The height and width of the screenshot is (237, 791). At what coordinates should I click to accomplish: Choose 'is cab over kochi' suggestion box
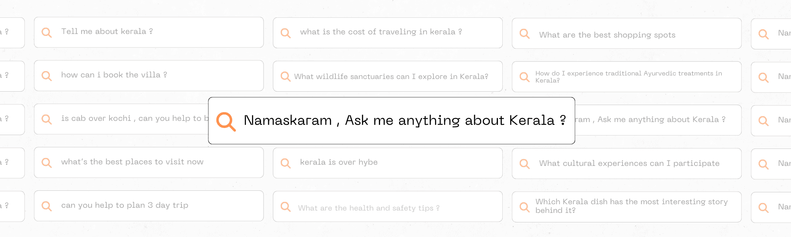click(121, 119)
